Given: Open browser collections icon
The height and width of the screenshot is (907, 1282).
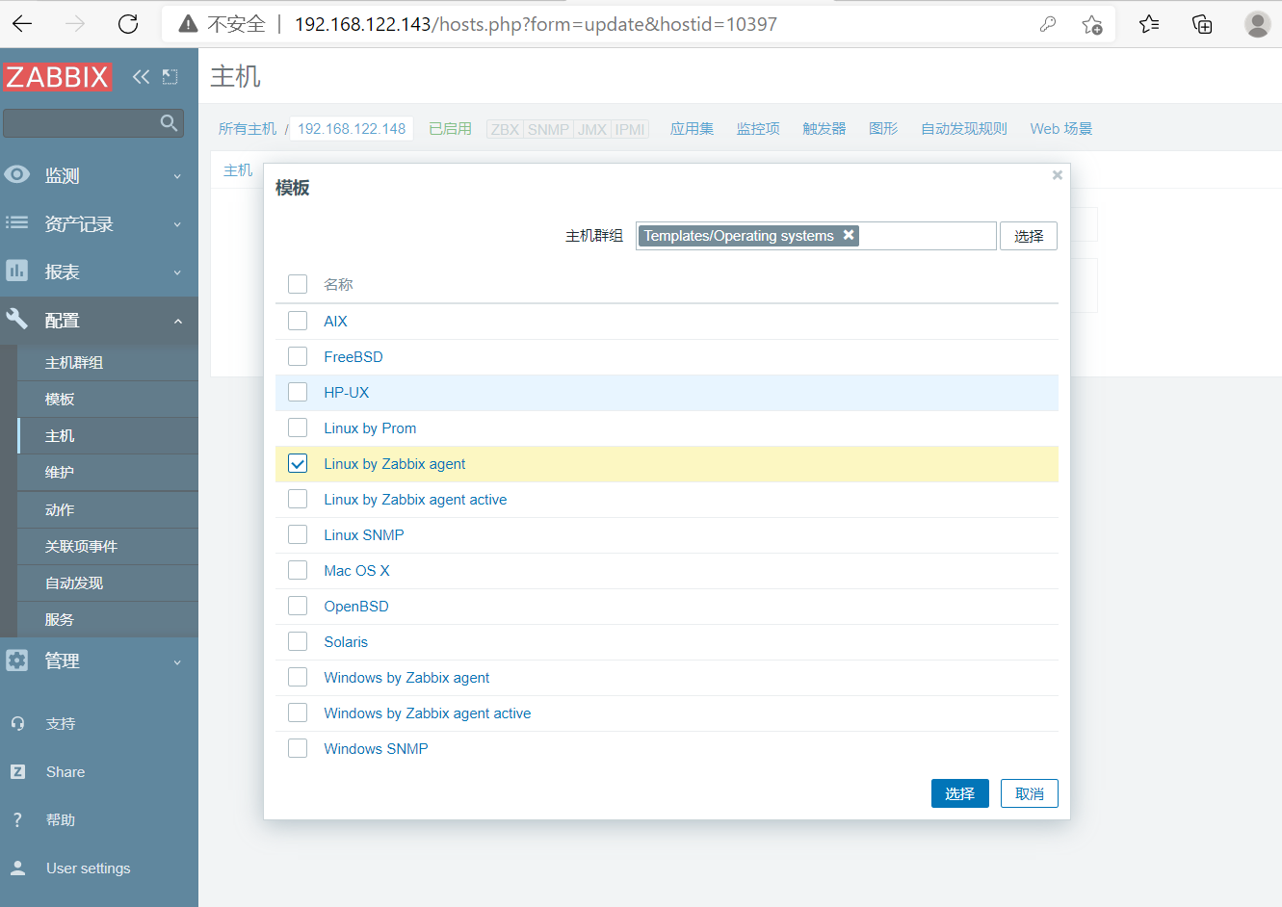Looking at the screenshot, I should click(x=1202, y=24).
